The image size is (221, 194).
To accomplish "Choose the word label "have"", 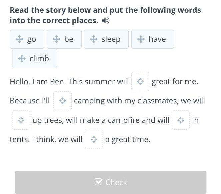I will (157, 39).
